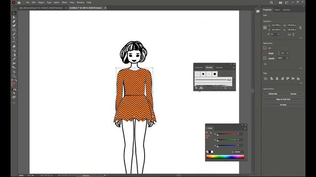316x177 pixels.
Task: Open Color panel menu
Action: [245, 128]
